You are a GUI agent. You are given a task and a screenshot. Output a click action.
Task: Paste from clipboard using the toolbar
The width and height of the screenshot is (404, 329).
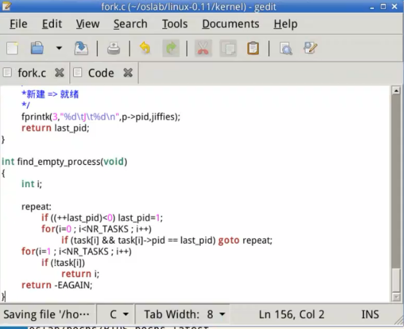pyautogui.click(x=253, y=48)
